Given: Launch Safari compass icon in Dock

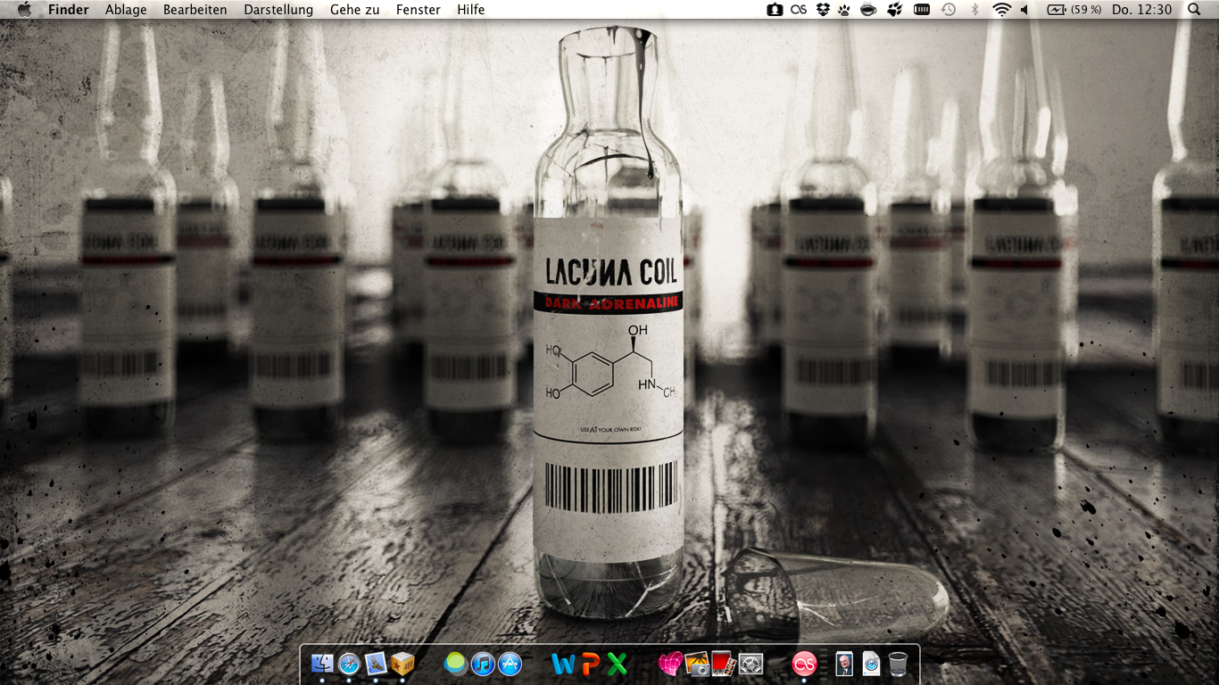Looking at the screenshot, I should point(349,664).
